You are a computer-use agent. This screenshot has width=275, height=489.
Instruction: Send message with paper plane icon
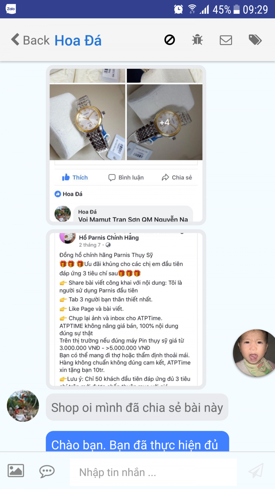256,471
